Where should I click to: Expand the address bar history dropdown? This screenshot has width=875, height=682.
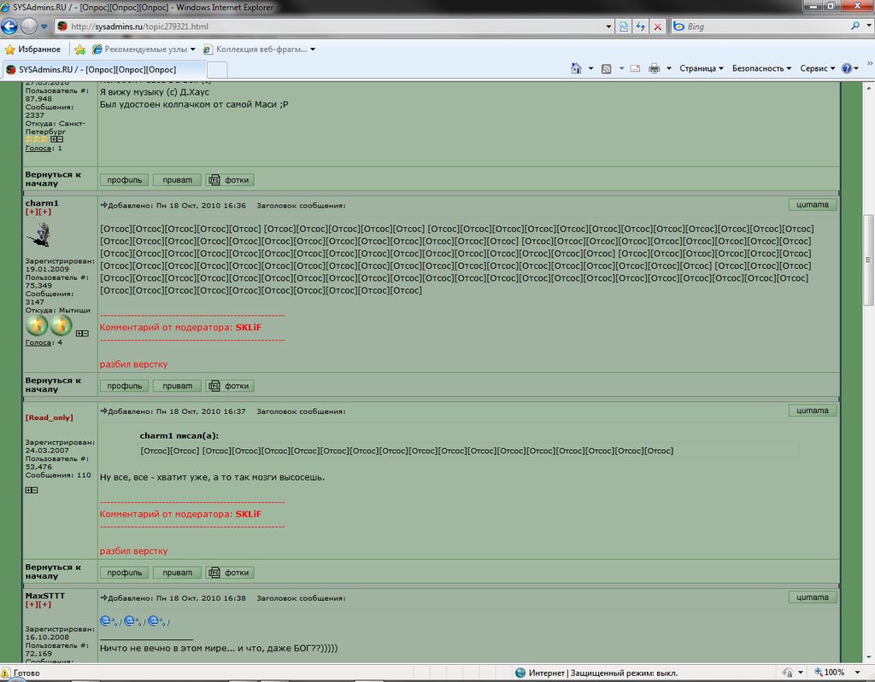pos(608,26)
